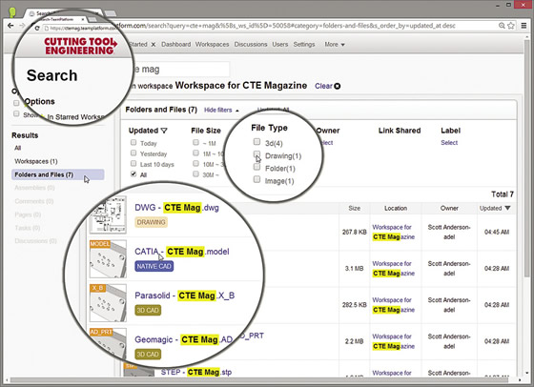The width and height of the screenshot is (534, 387).
Task: Open DWG - CTE Mag.dwg file link
Action: (x=176, y=208)
